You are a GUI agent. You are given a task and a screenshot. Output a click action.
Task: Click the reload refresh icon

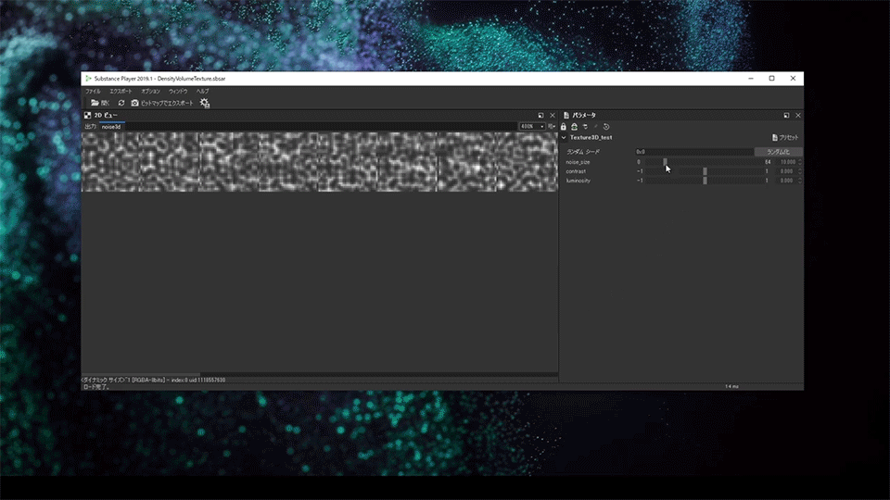coord(121,103)
